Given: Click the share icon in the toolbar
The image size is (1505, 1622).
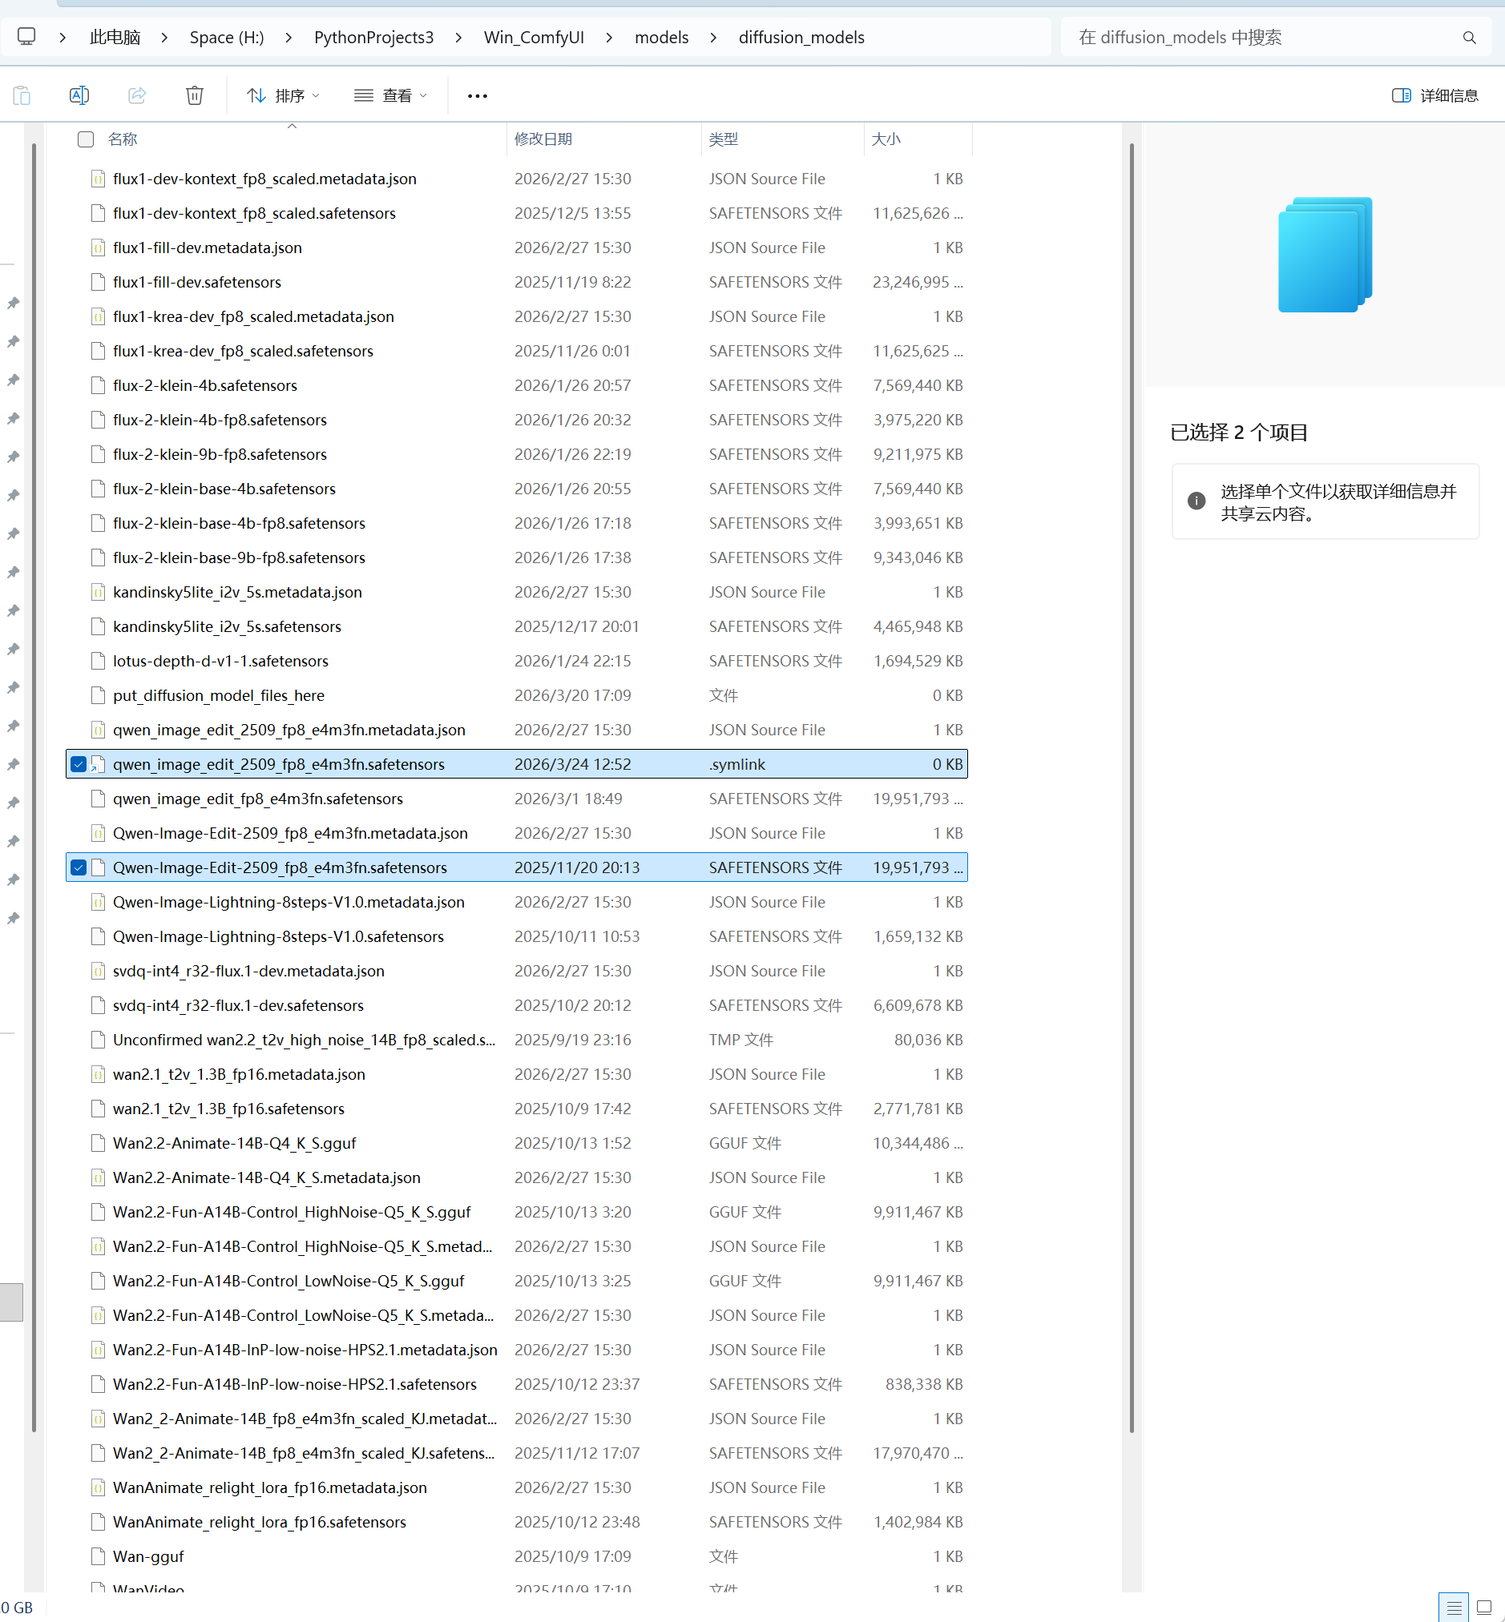Looking at the screenshot, I should (137, 95).
